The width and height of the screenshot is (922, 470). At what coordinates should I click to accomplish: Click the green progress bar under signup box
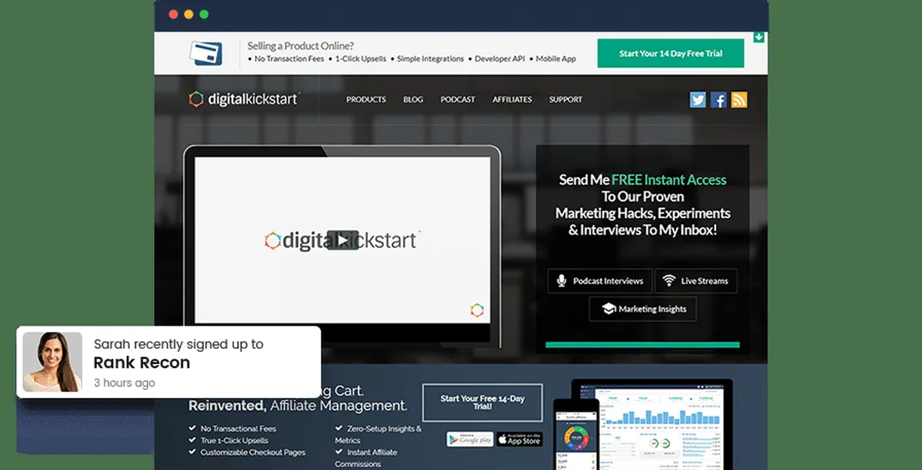tap(642, 345)
